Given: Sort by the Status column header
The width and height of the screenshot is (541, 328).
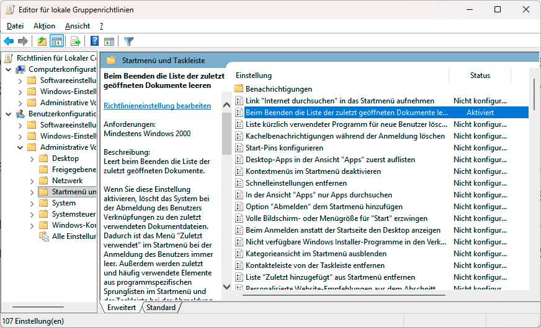Looking at the screenshot, I should click(480, 76).
